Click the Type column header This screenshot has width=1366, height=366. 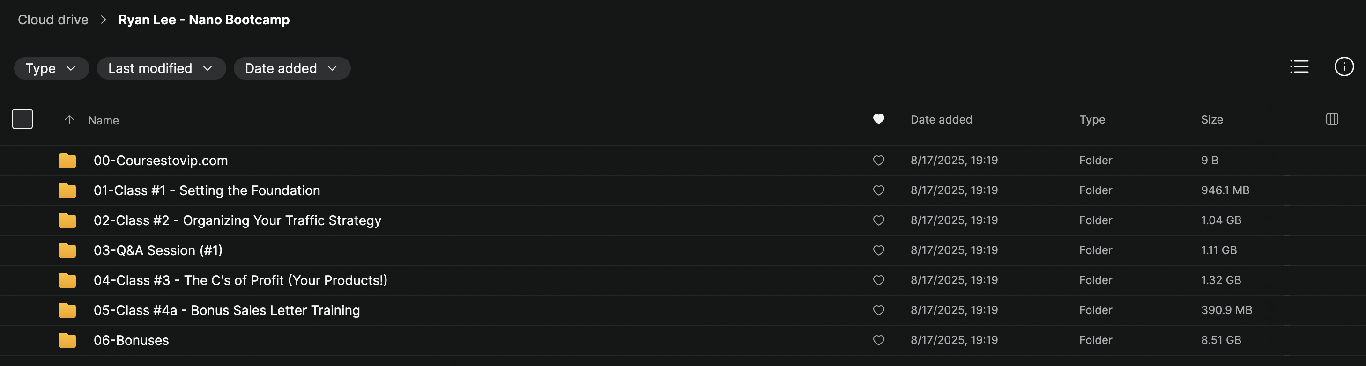(x=1092, y=120)
